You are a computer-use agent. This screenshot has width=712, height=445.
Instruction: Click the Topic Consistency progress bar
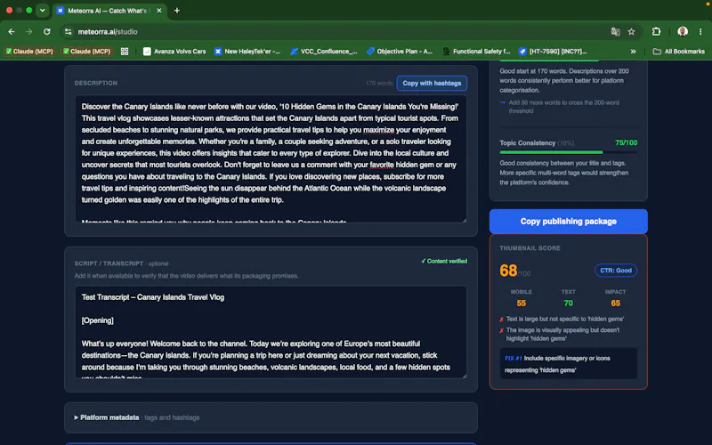coord(568,152)
